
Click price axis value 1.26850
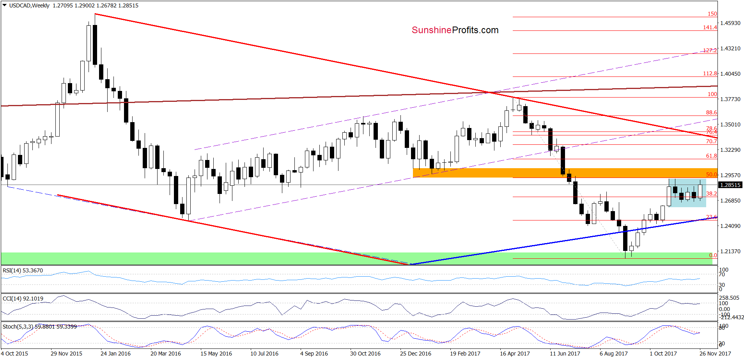(x=730, y=201)
